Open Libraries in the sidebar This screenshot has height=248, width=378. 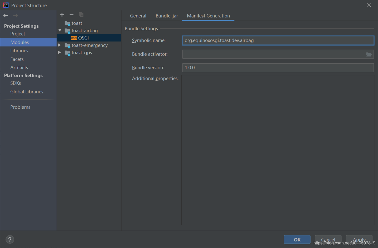[x=19, y=51]
